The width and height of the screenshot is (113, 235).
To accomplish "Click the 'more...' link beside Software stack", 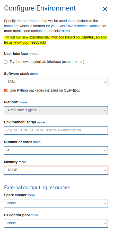I will click(35, 74).
